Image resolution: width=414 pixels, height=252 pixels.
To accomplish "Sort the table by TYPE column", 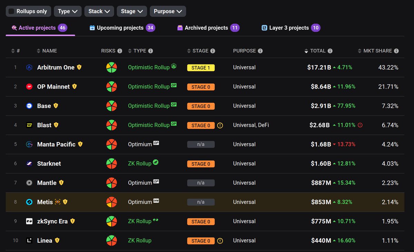I will [x=137, y=51].
